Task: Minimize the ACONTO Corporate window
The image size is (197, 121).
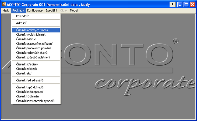Action: (180, 5)
